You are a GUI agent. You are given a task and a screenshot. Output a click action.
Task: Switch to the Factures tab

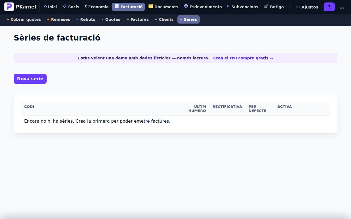tap(138, 19)
